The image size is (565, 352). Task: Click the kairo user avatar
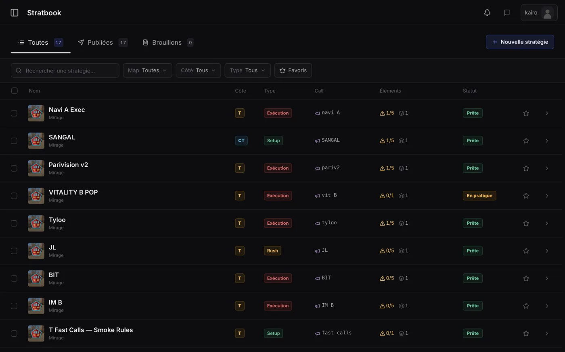coord(547,13)
